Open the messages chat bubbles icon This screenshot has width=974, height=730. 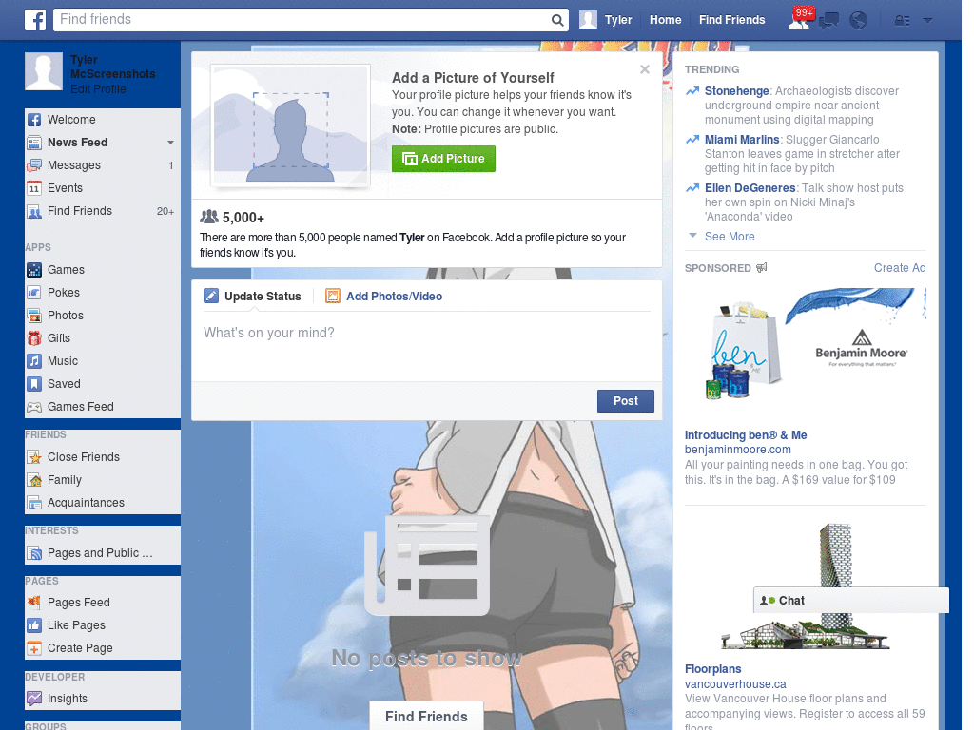pos(828,21)
